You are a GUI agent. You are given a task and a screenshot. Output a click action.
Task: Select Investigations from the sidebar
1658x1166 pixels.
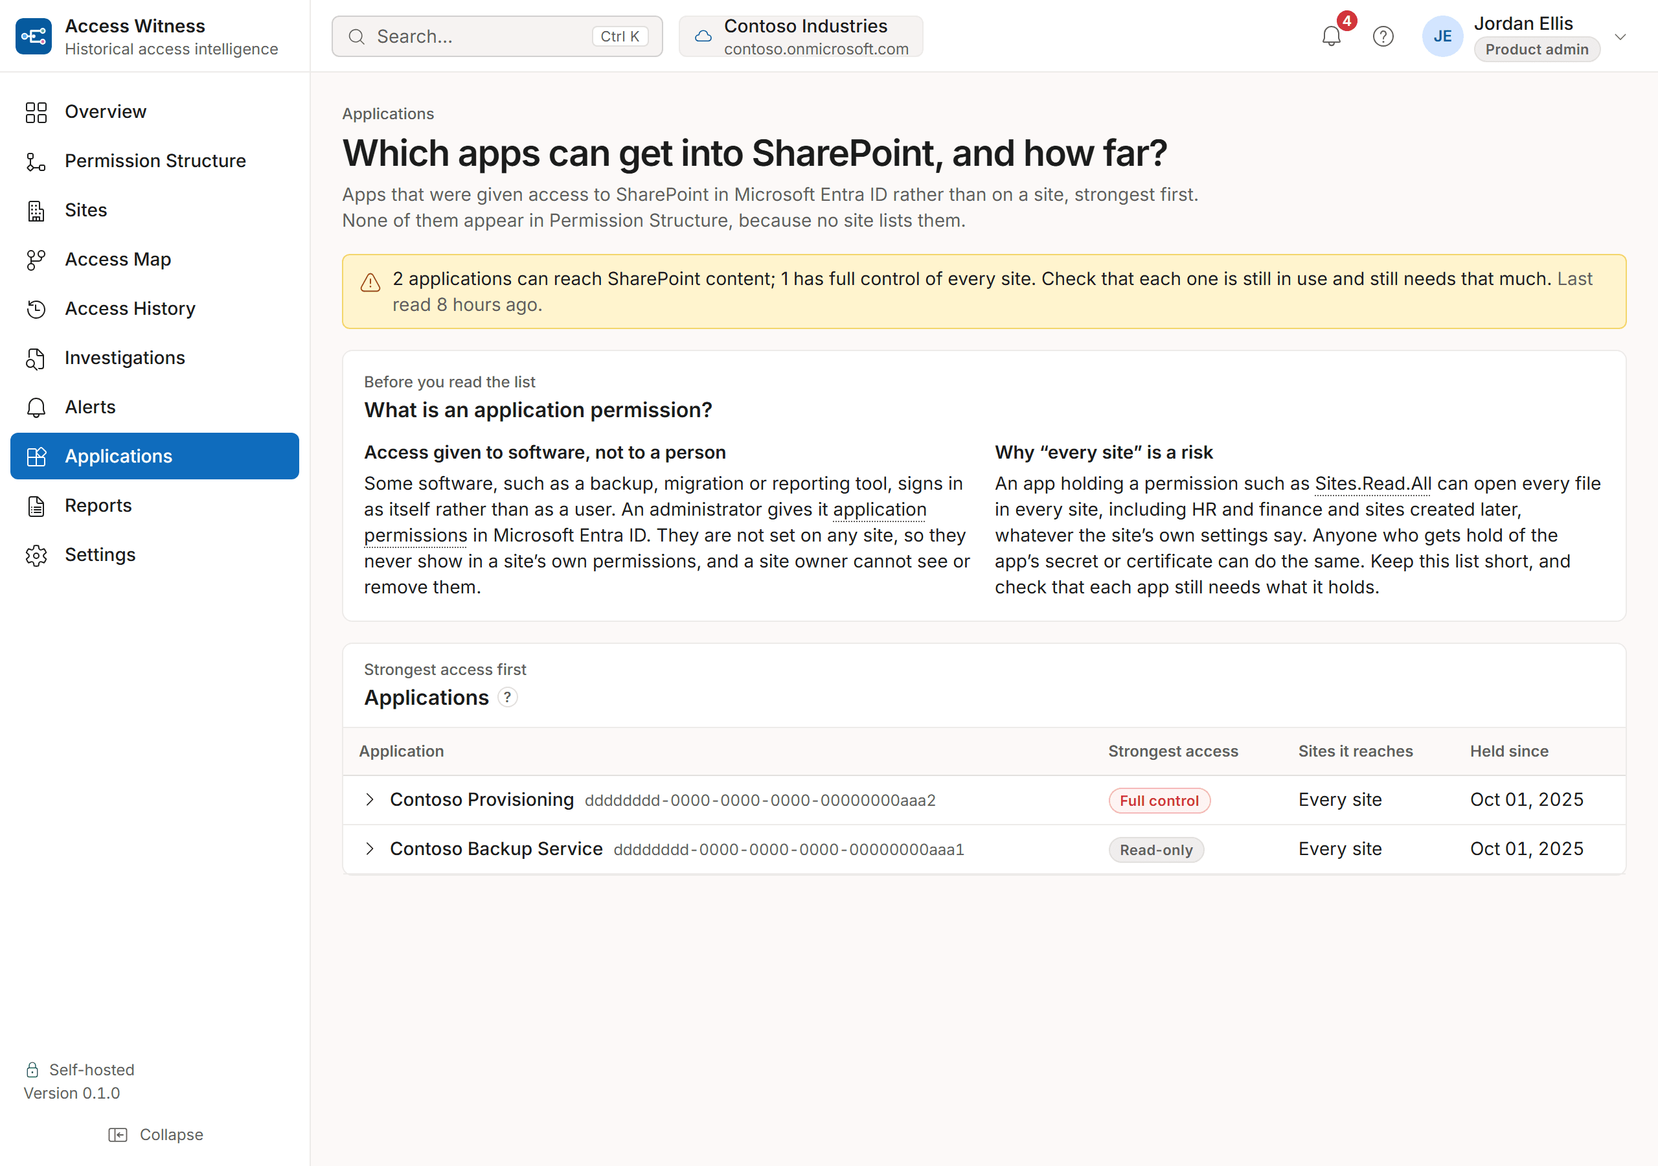pyautogui.click(x=155, y=358)
